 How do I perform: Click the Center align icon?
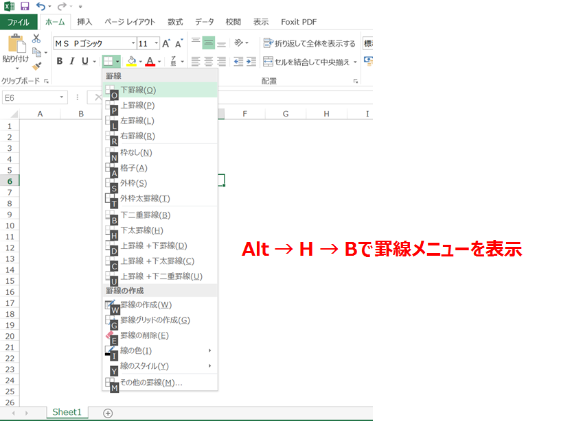coord(209,61)
